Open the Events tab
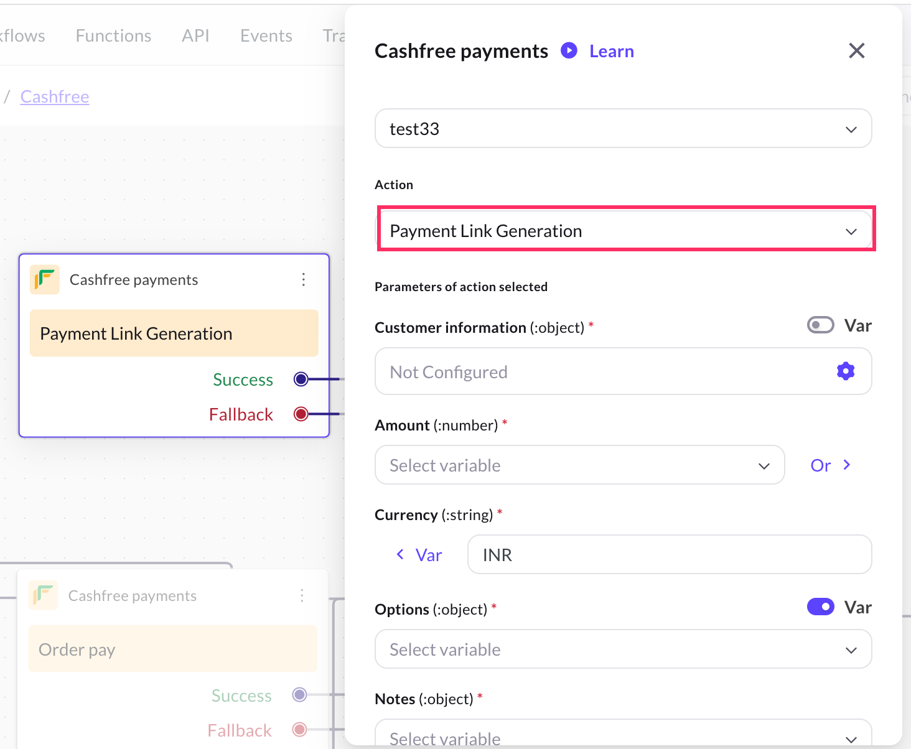The image size is (911, 749). [266, 36]
